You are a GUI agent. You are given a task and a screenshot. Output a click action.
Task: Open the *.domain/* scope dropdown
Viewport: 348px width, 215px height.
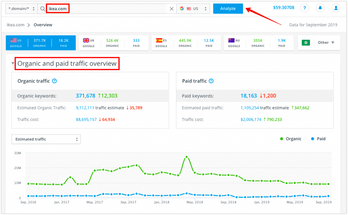click(21, 8)
